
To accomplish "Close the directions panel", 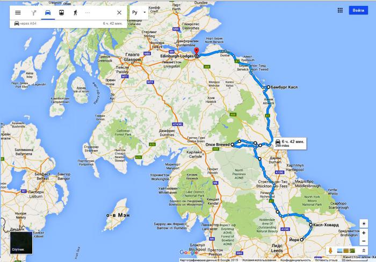I will point(119,13).
